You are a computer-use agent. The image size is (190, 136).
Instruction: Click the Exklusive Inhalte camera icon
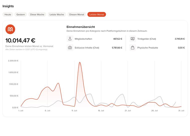(70, 48)
